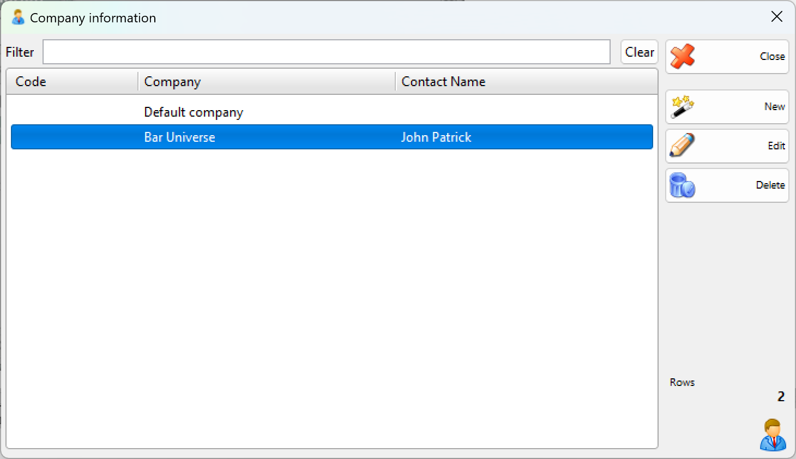Clear the filter with the Clear button
The image size is (796, 459).
click(639, 52)
